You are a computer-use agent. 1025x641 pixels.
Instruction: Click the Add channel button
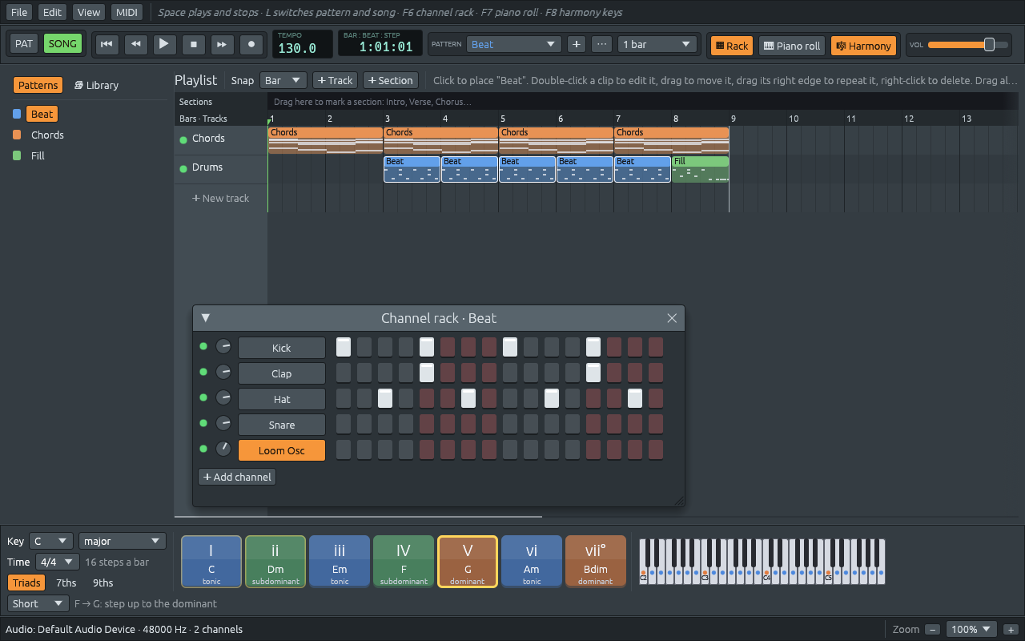[x=237, y=477]
